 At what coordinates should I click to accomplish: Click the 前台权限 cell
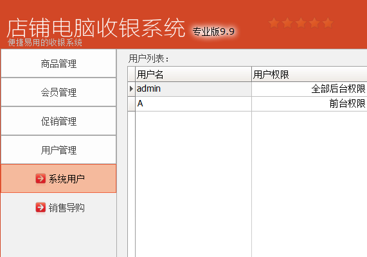click(309, 104)
